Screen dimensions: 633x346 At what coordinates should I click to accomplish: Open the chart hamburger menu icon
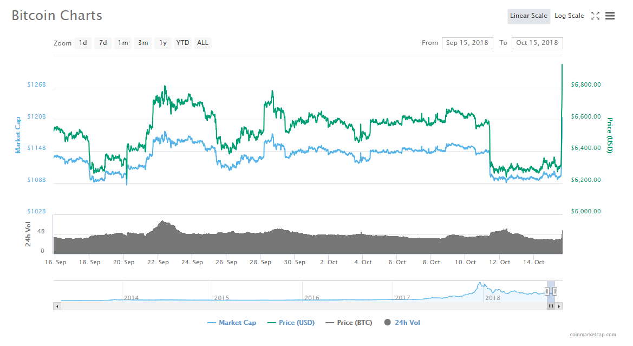tap(610, 16)
